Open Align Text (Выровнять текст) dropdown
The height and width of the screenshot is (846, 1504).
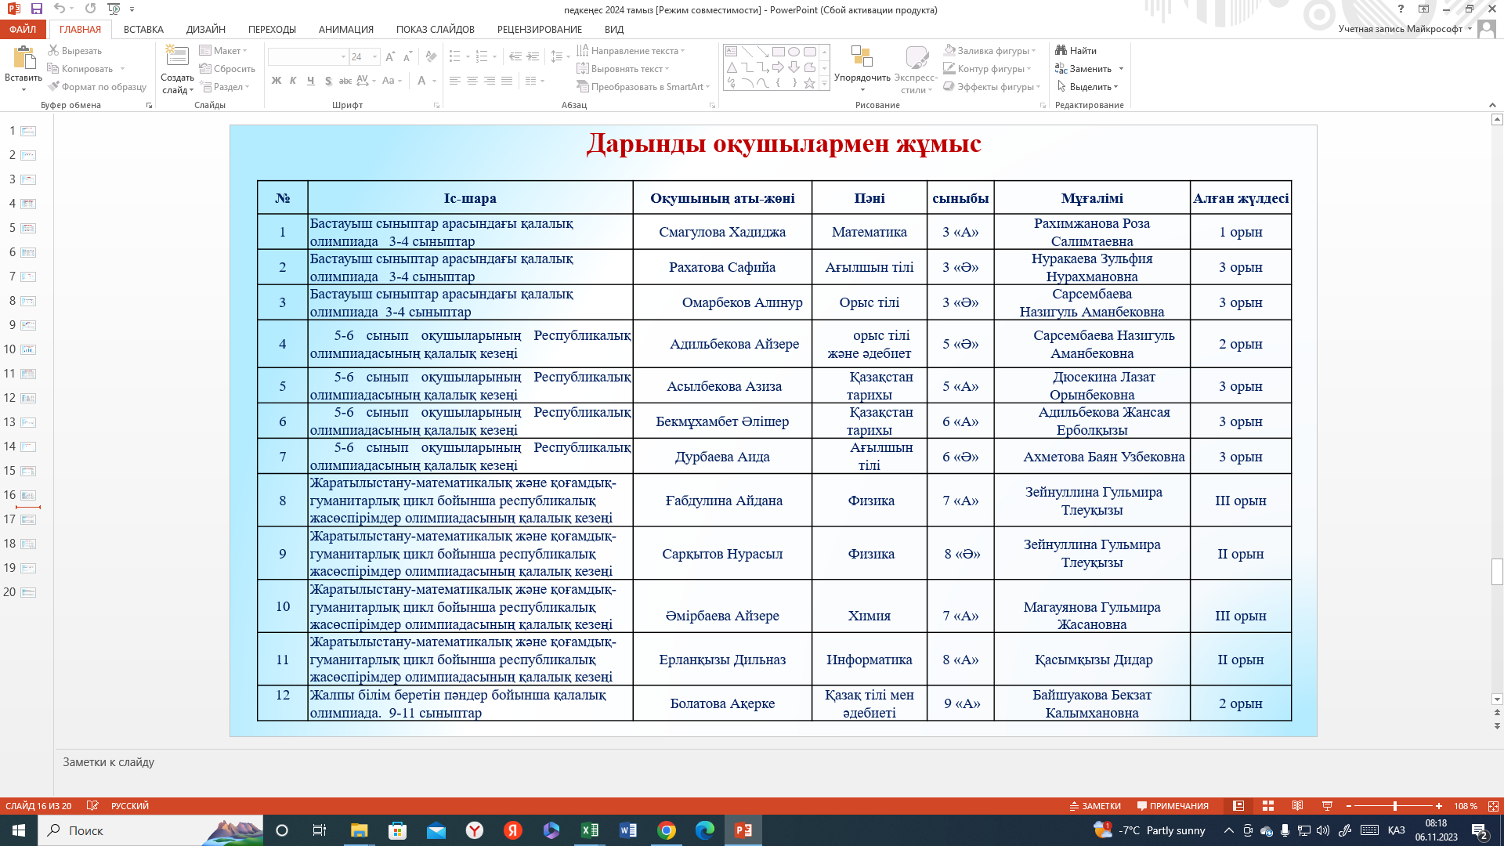tap(623, 69)
